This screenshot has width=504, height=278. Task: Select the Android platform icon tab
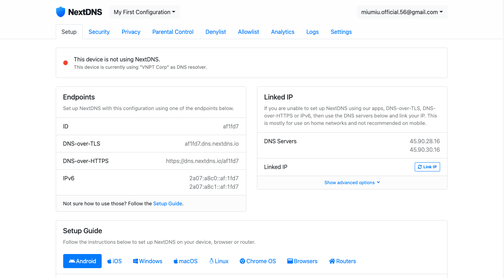point(82,261)
